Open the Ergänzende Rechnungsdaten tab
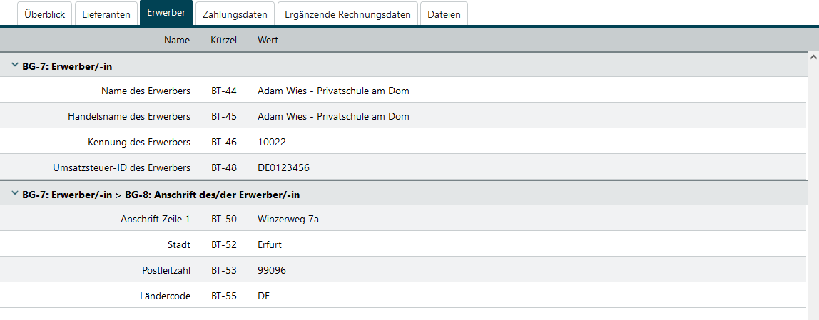Screen dimensions: 819x320 (x=347, y=14)
